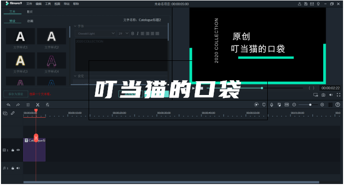Hide video track 1 with the eye icon
The image size is (344, 185).
18,150
